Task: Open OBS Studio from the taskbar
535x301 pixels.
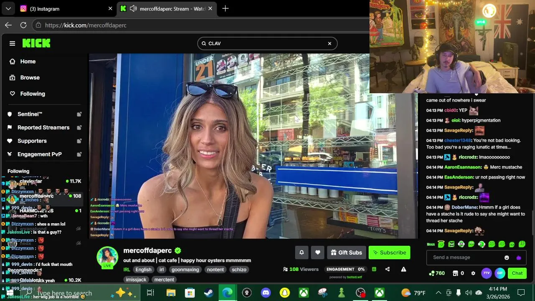Action: (x=360, y=293)
